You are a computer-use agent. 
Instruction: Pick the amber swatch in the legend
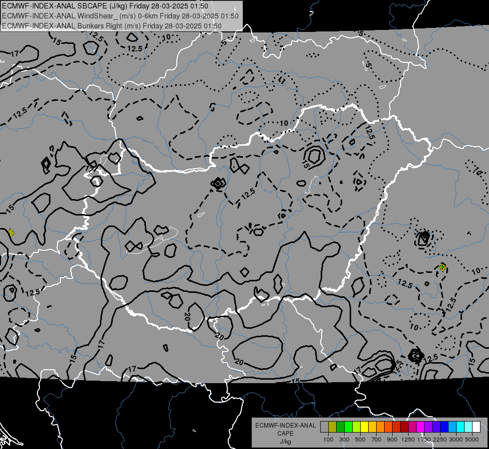point(372,427)
